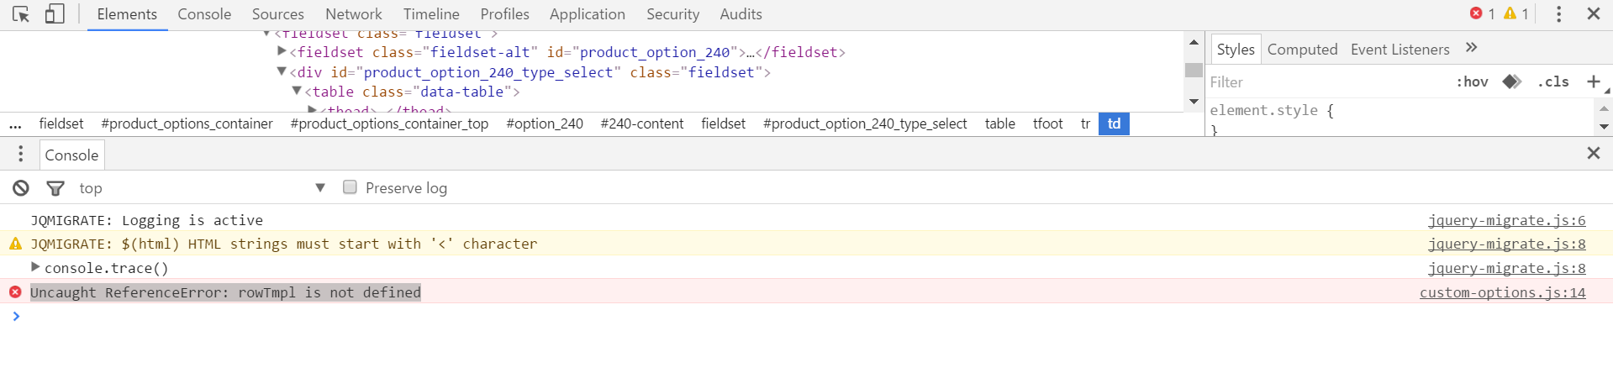The width and height of the screenshot is (1613, 373).
Task: Open the console drawer three-dot menu
Action: pyautogui.click(x=21, y=155)
